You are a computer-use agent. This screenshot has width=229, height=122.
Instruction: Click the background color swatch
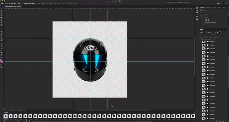click(2, 62)
